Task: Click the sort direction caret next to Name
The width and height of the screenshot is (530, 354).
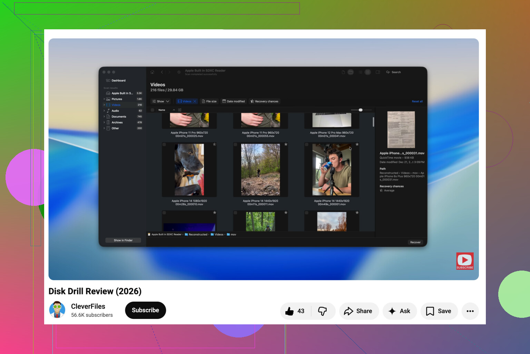Action: 174,110
